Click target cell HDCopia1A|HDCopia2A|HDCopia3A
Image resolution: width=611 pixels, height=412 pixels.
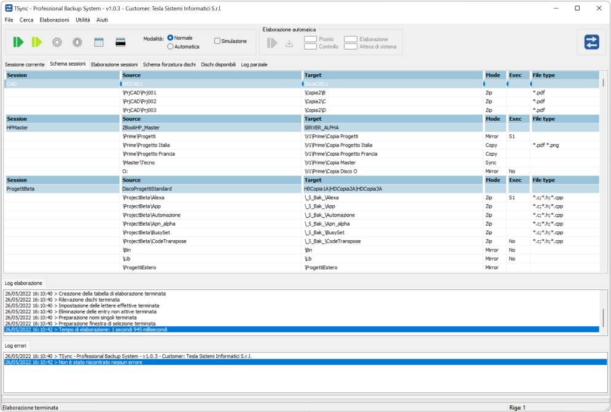[393, 189]
